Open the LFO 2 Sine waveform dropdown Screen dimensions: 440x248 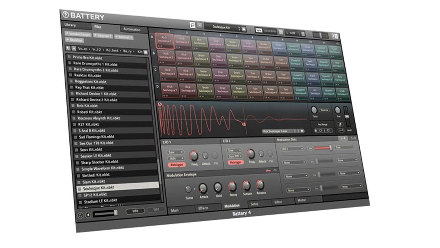235,150
